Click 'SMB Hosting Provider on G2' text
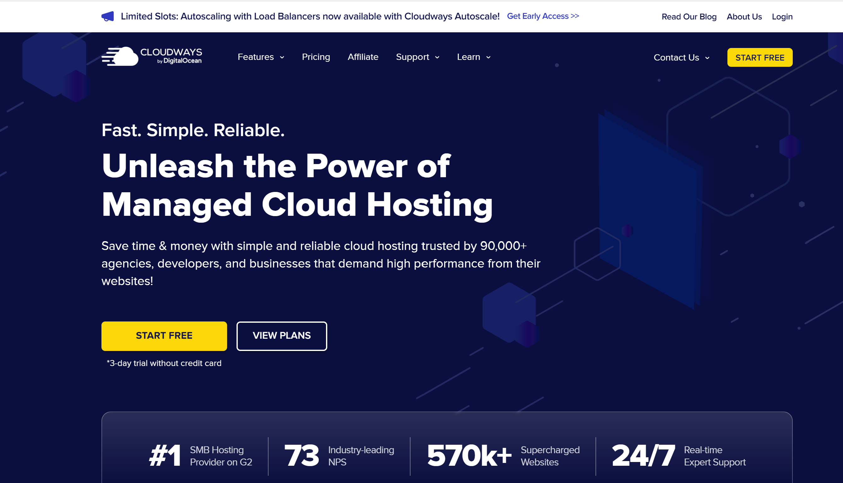Image resolution: width=843 pixels, height=483 pixels. (221, 456)
